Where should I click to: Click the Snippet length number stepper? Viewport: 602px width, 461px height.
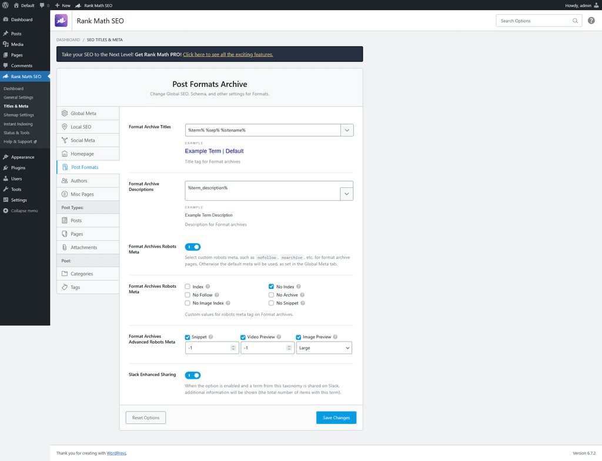pyautogui.click(x=233, y=348)
